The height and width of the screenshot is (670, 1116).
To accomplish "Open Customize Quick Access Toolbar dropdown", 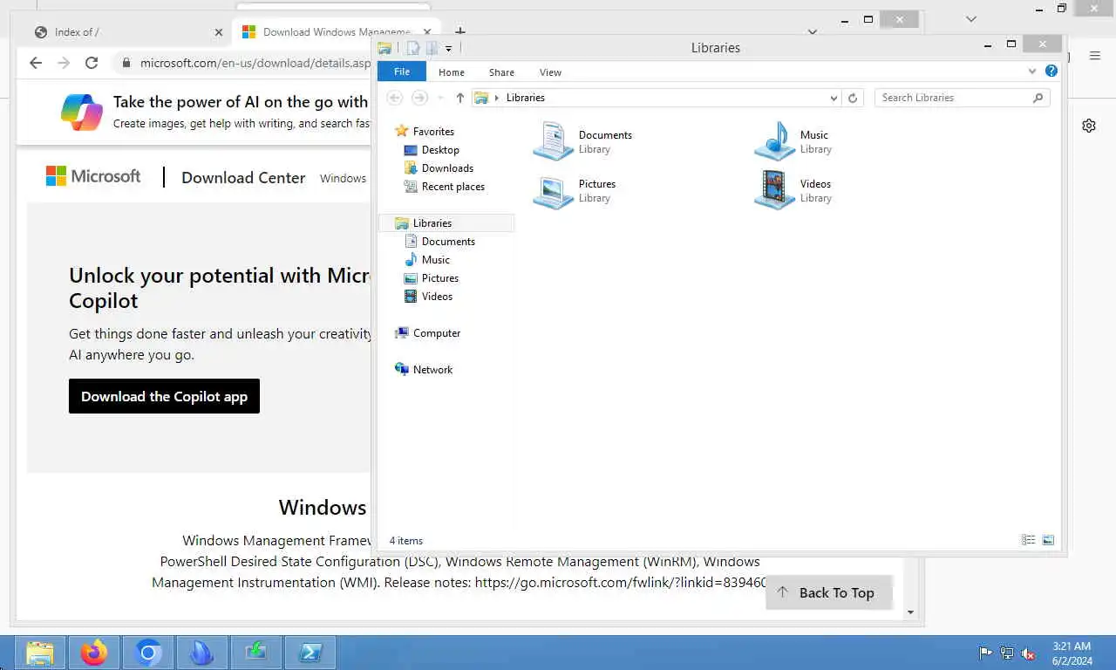I will pyautogui.click(x=449, y=49).
